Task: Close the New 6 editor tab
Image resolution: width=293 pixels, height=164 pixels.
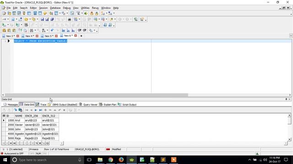Action: coord(76,36)
